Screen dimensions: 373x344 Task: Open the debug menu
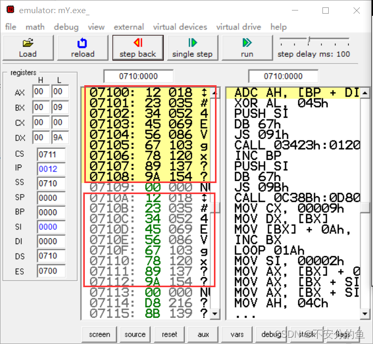point(66,27)
